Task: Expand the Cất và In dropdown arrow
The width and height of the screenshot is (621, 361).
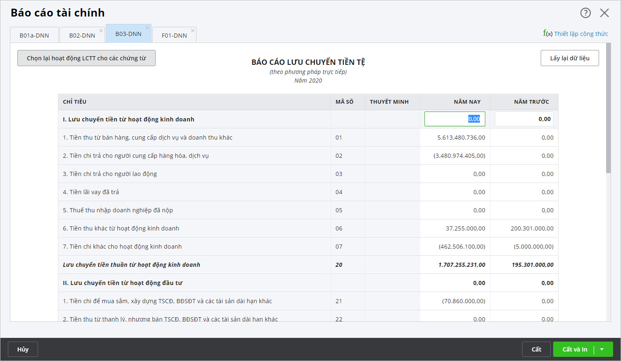Action: click(602, 349)
